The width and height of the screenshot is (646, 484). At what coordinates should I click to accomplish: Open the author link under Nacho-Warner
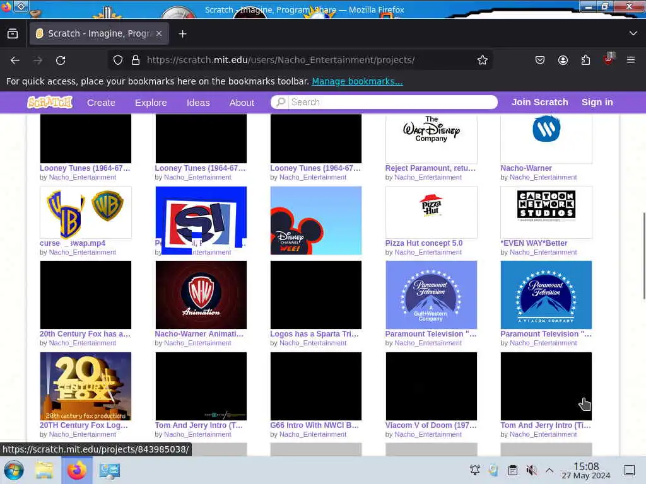pyautogui.click(x=543, y=177)
